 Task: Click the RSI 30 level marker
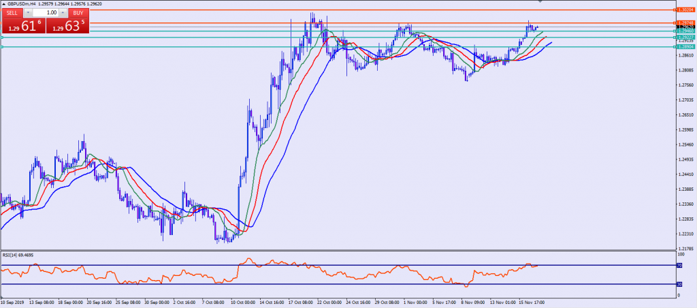click(679, 284)
